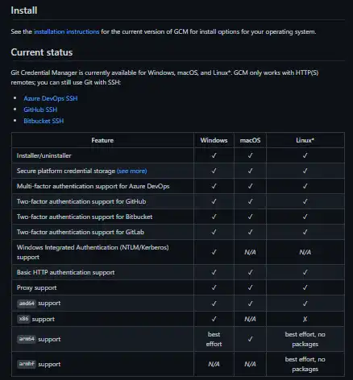
Task: Click the Linux checkmark for Basic HTTP authentication
Action: click(x=305, y=272)
